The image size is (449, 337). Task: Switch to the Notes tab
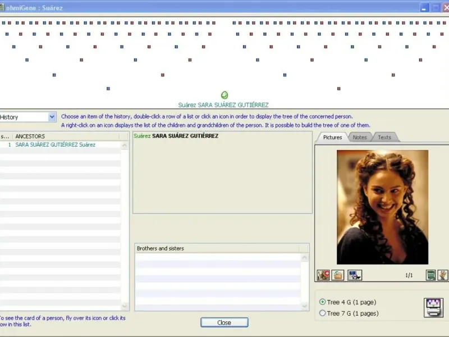[x=360, y=137]
